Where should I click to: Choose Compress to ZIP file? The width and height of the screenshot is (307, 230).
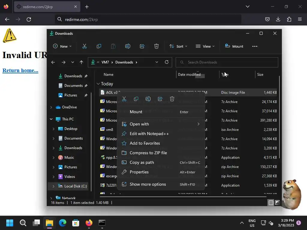pyautogui.click(x=161, y=153)
